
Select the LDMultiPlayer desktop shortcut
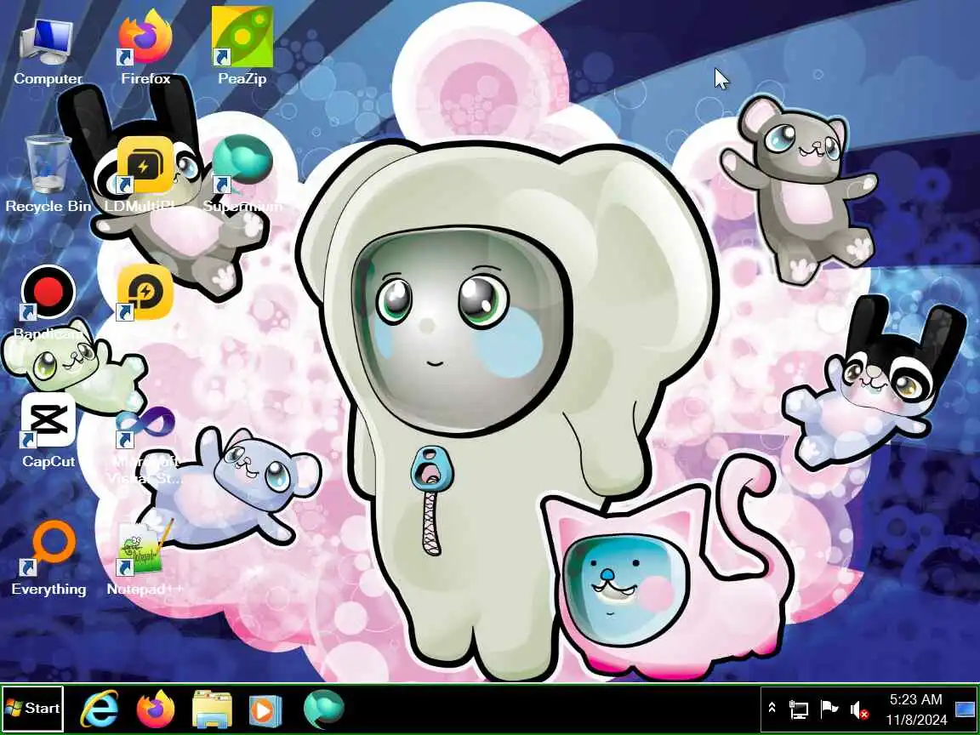pos(145,174)
